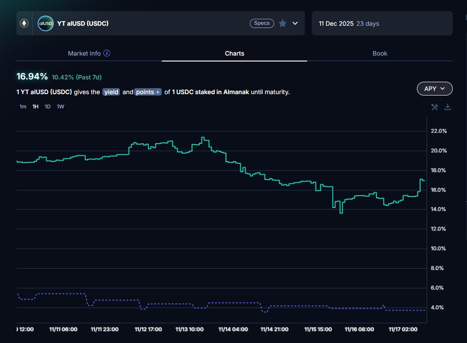
Task: Favorite the market with the star icon
Action: coord(283,23)
